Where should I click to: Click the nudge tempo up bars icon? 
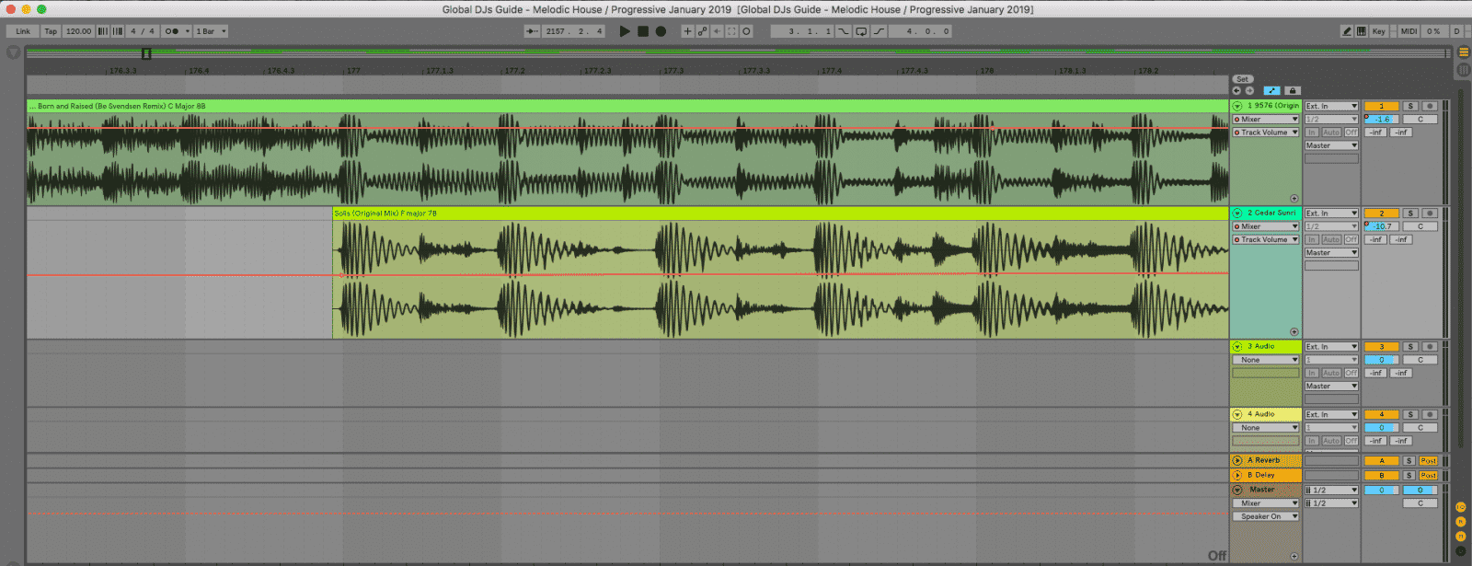pos(118,31)
